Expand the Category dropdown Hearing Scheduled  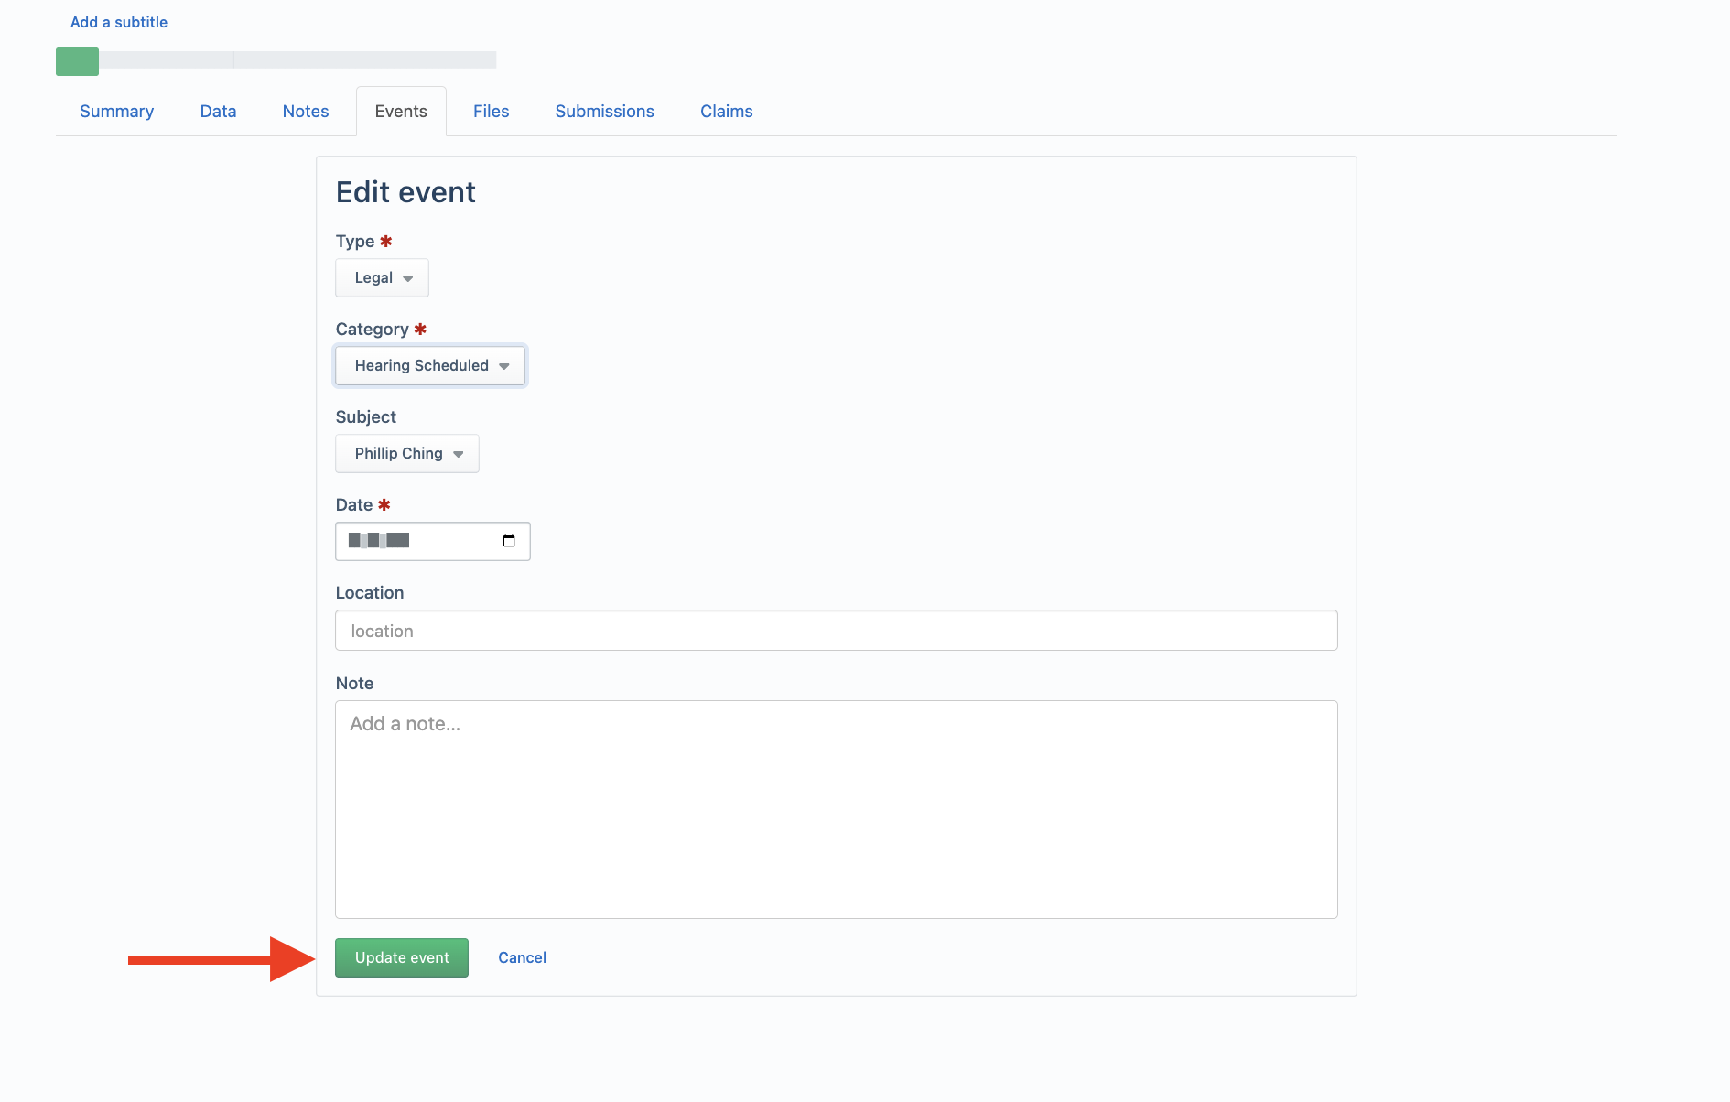point(430,366)
